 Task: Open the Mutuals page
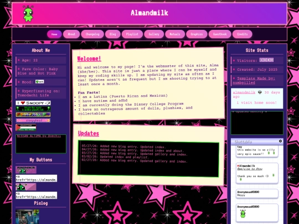tap(175, 34)
